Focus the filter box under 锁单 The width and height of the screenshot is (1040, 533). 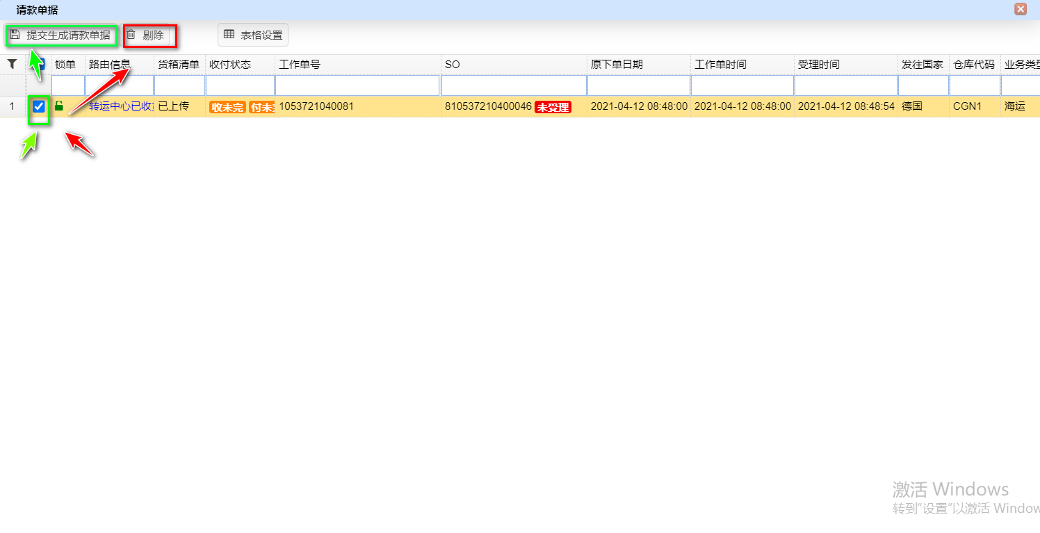tap(68, 85)
